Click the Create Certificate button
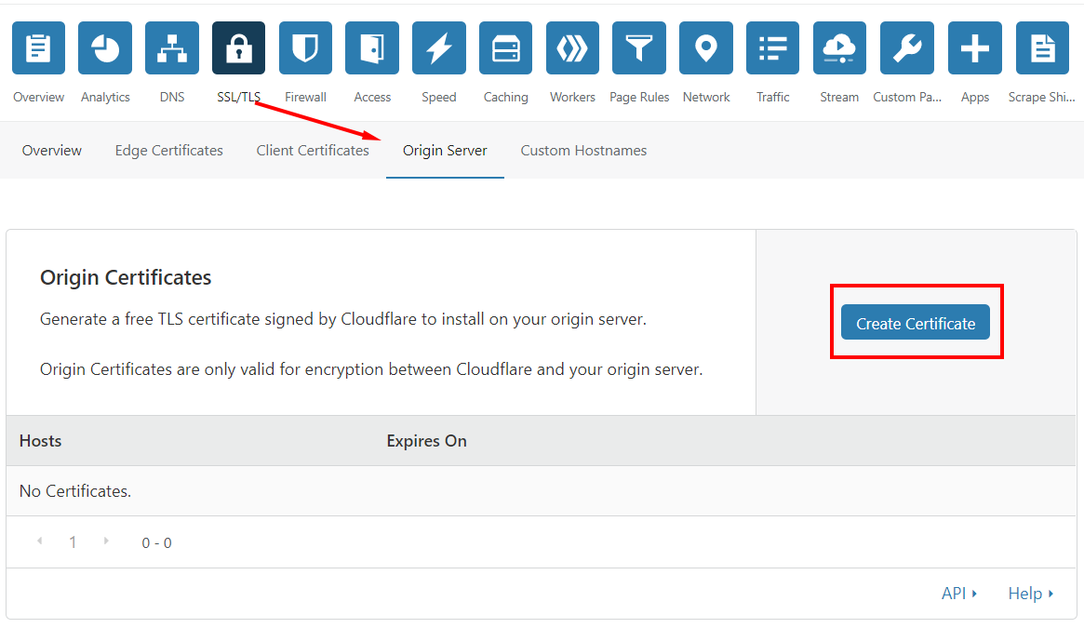This screenshot has width=1084, height=628. click(916, 322)
